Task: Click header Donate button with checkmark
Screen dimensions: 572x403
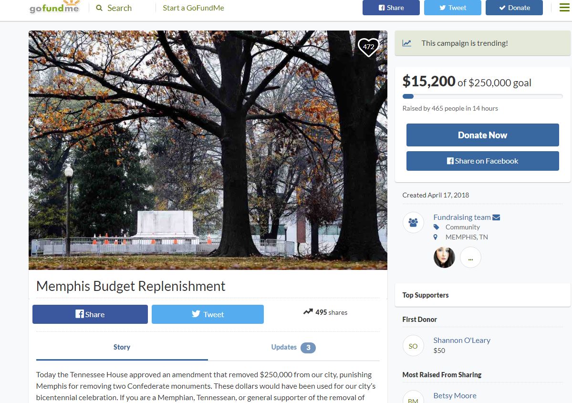Action: (x=514, y=8)
